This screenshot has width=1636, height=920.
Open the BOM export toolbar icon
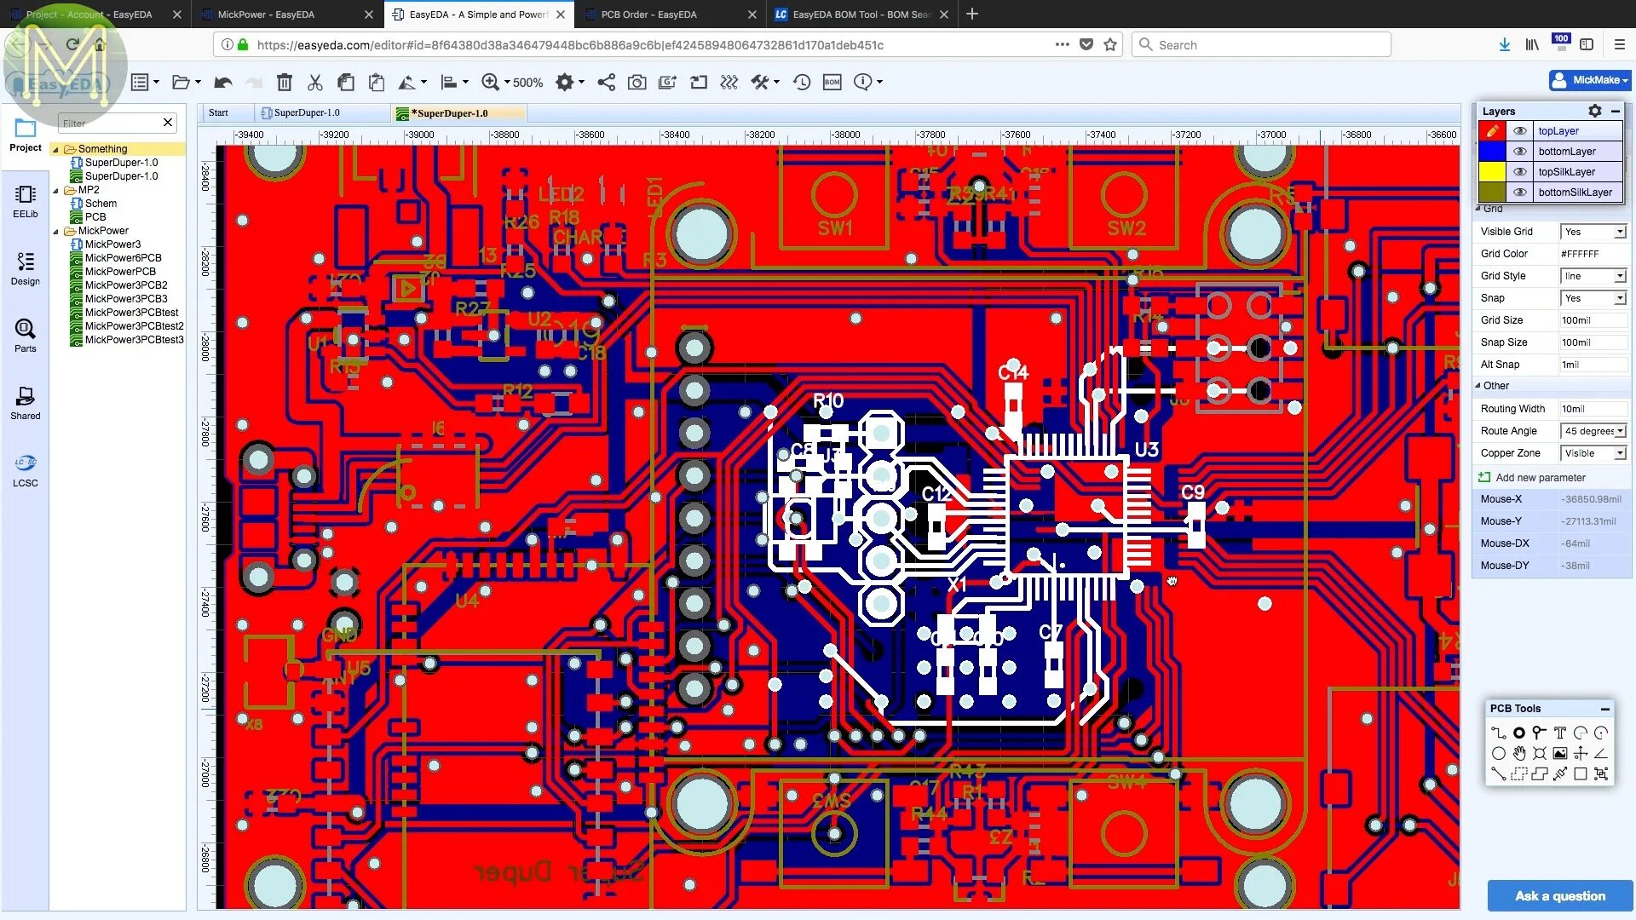point(832,82)
